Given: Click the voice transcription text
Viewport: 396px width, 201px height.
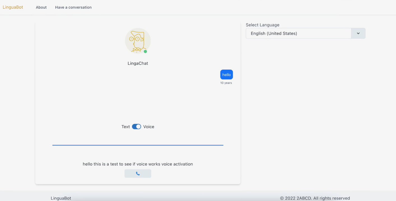Looking at the screenshot, I should [138, 164].
